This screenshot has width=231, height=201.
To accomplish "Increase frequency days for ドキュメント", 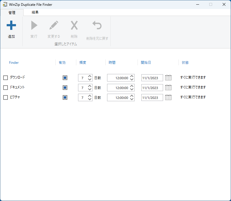I will (90, 86).
